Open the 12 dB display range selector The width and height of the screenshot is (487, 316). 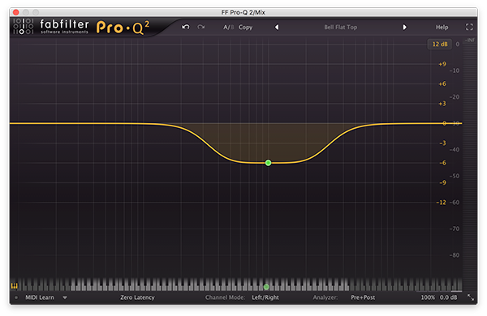[440, 45]
